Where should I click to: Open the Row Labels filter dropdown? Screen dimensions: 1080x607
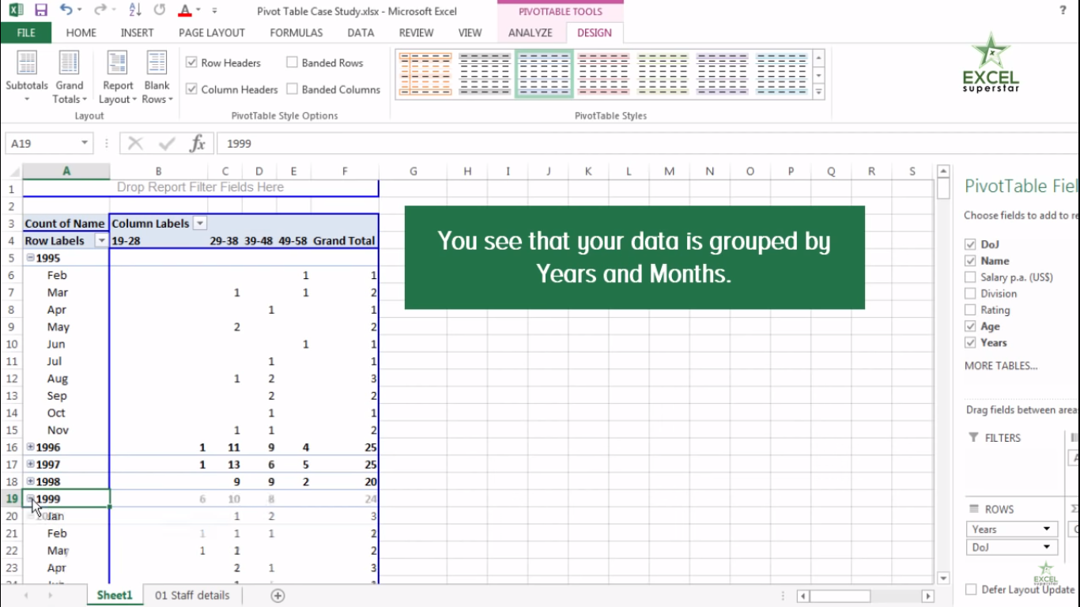pyautogui.click(x=101, y=241)
